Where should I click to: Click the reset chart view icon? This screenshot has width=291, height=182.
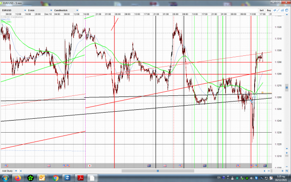tap(287, 171)
